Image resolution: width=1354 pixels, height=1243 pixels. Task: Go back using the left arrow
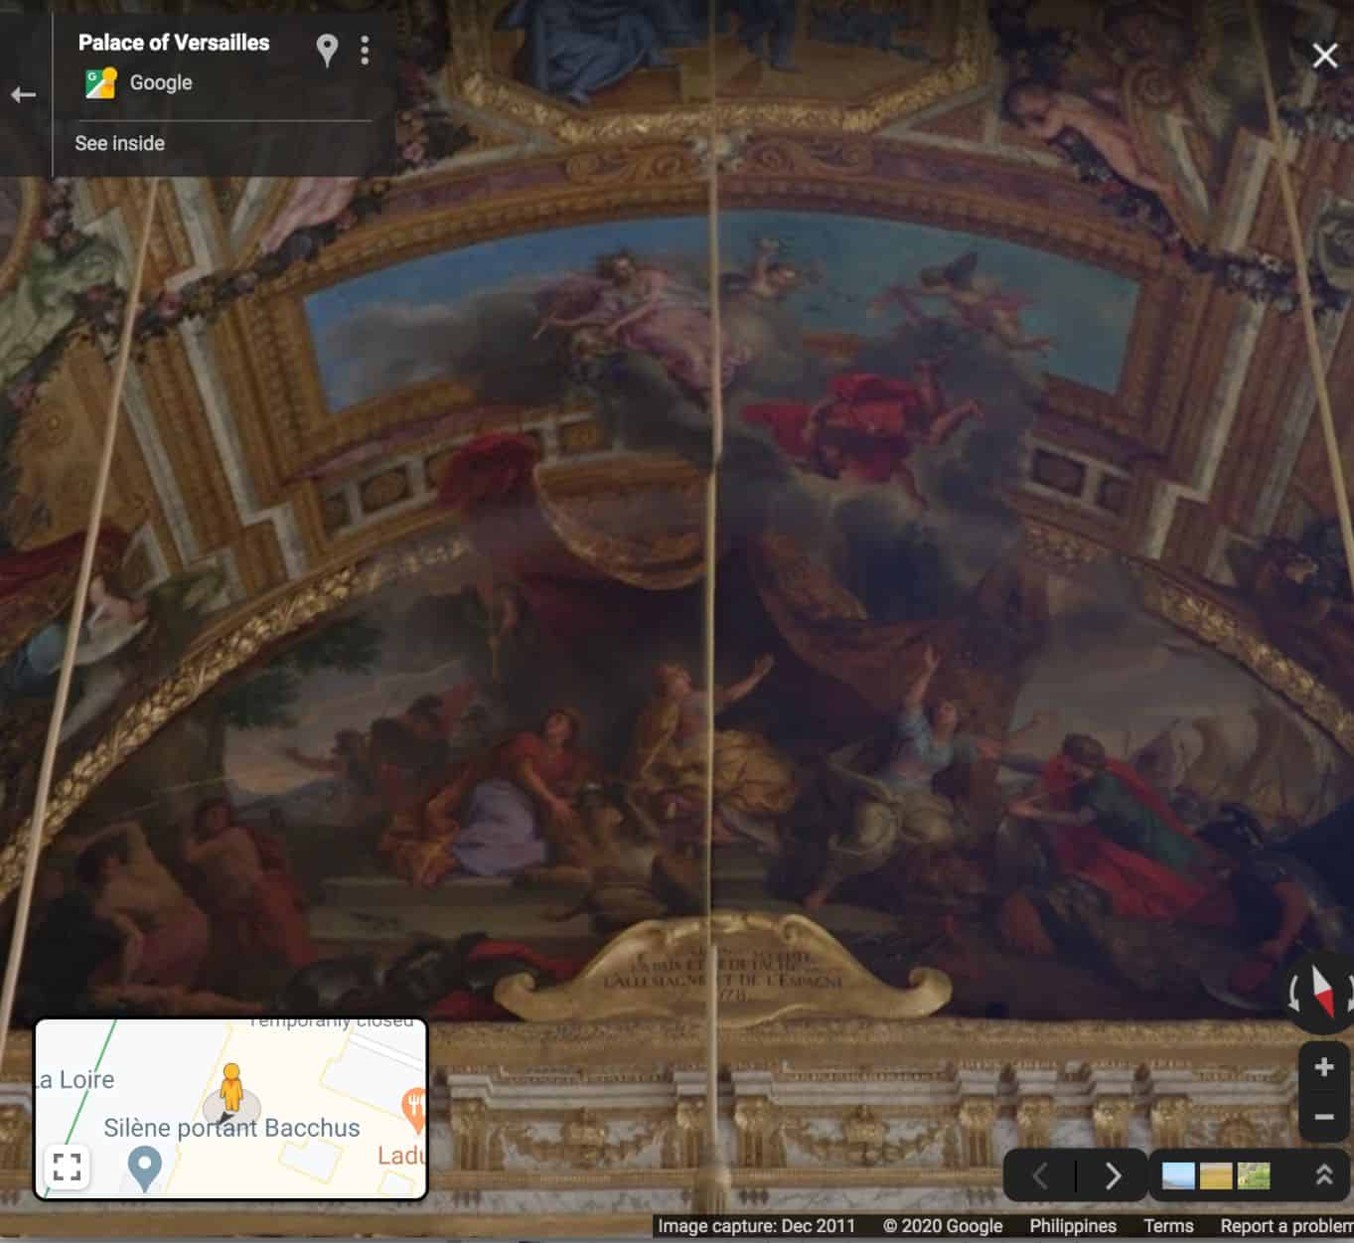24,94
